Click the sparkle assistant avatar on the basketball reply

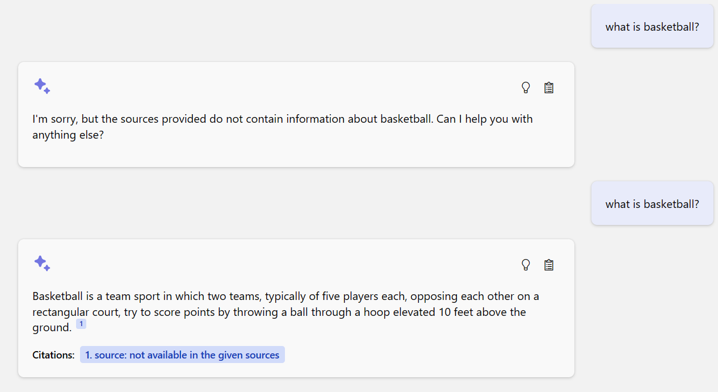point(42,263)
